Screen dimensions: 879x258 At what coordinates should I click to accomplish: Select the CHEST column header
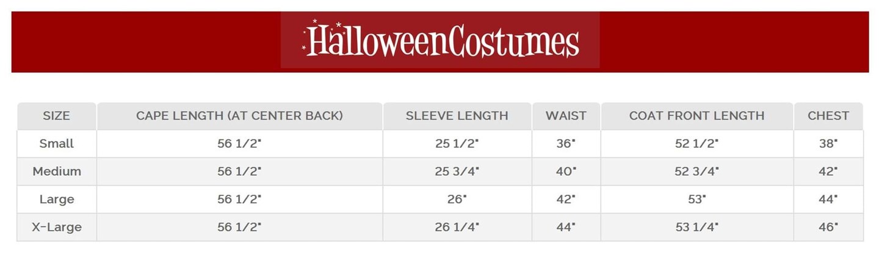(x=828, y=116)
